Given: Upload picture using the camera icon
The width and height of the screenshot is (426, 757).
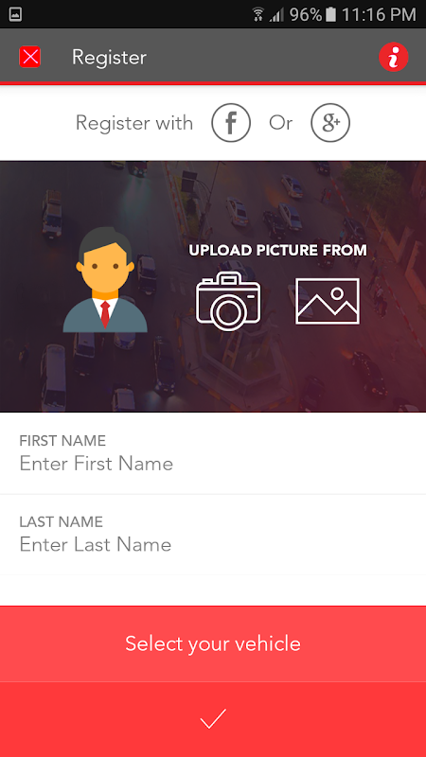Looking at the screenshot, I should [x=228, y=301].
